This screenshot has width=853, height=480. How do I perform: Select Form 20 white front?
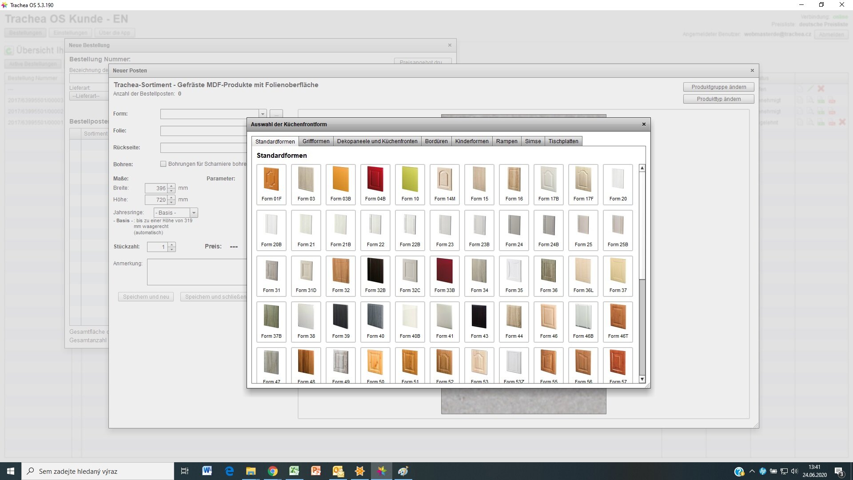tap(618, 184)
